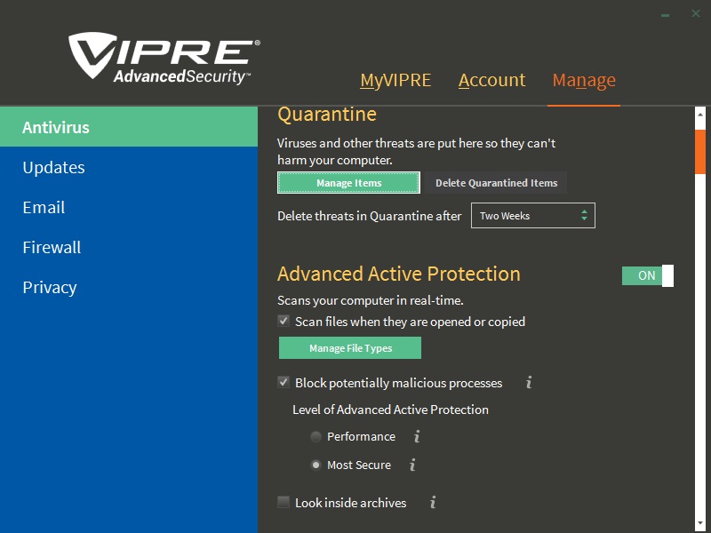Show info for Performance protection level
711x533 pixels.
point(417,436)
